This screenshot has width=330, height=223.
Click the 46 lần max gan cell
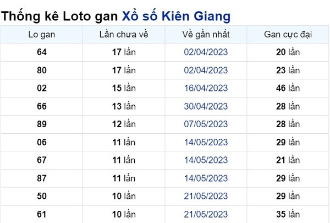(288, 88)
